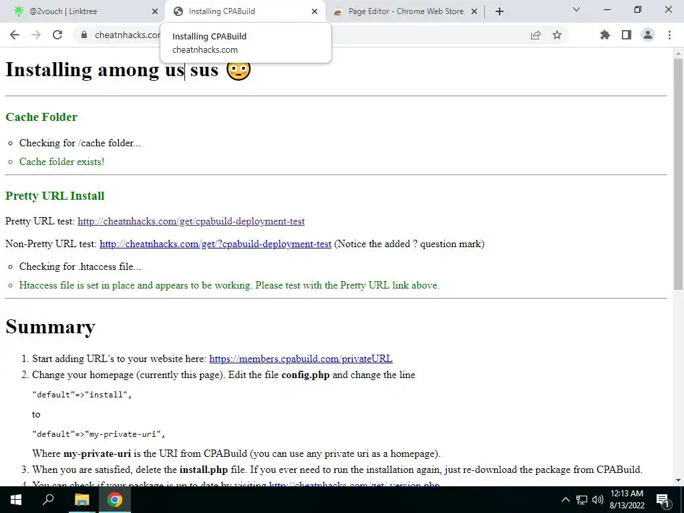
Task: Open the Non-Pretty URL test link
Action: click(216, 244)
